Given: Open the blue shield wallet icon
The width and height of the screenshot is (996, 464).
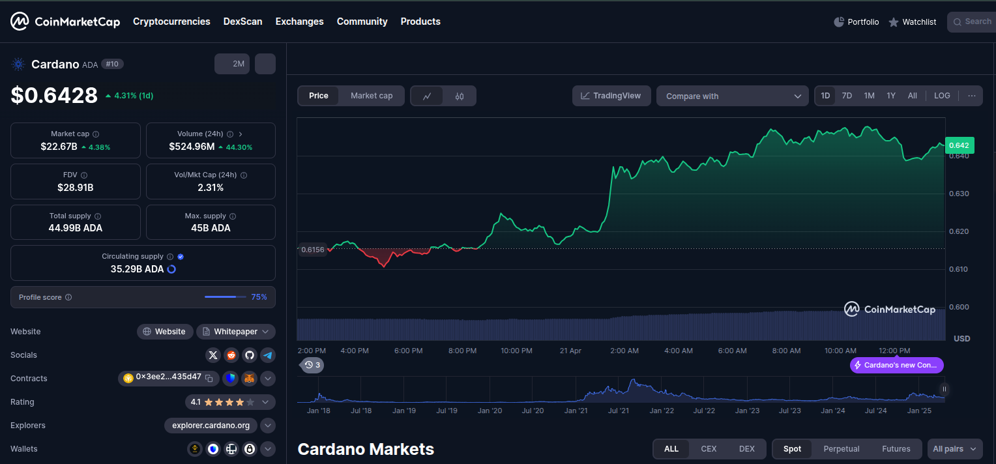Looking at the screenshot, I should point(213,449).
